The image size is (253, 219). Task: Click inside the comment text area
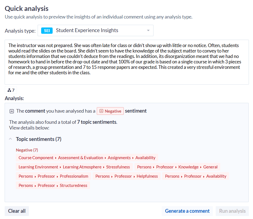pyautogui.click(x=126, y=62)
